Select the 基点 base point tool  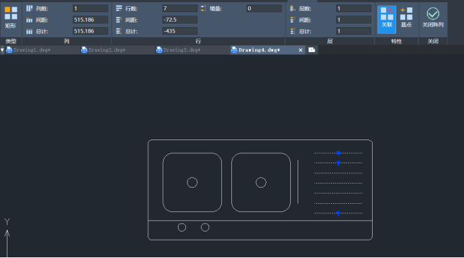pyautogui.click(x=407, y=18)
